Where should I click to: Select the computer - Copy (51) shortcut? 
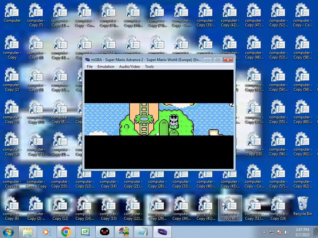(254, 208)
